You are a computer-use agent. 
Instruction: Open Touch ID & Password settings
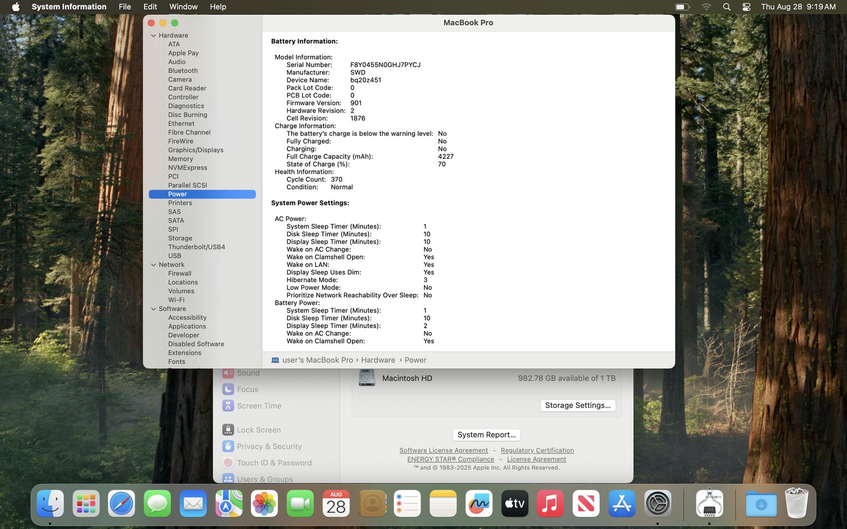tap(274, 462)
